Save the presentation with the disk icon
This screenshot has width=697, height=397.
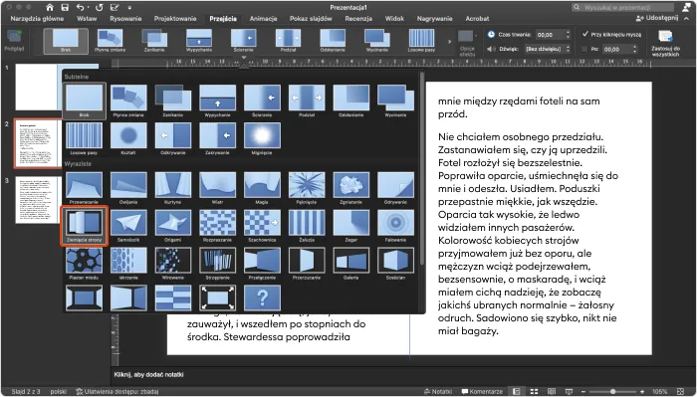65,8
